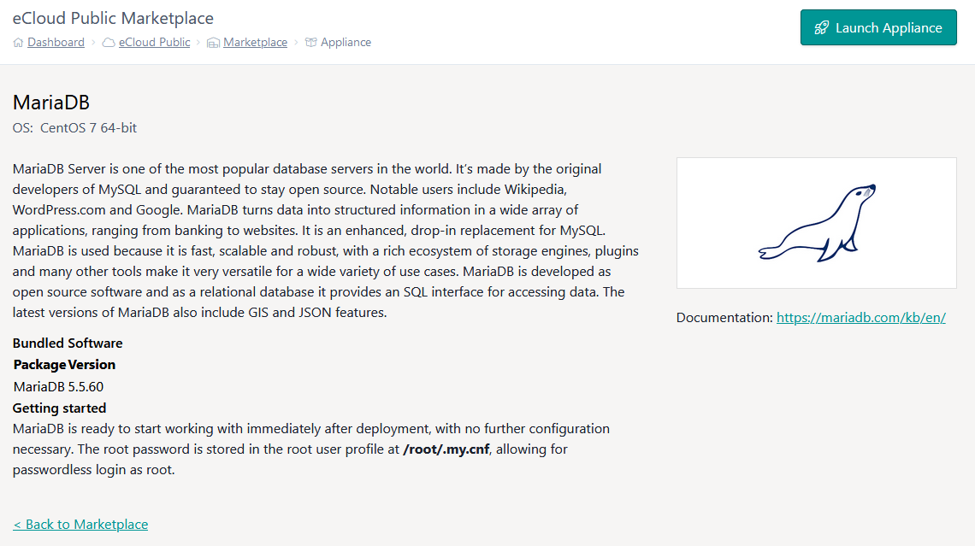The image size is (975, 546).
Task: Open the mariadb.com documentation link
Action: [x=860, y=318]
